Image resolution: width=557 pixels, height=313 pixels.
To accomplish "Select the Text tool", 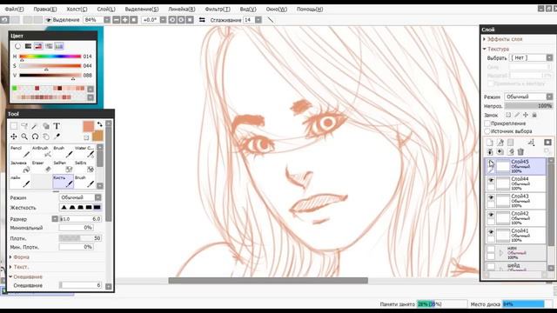I will (57, 126).
